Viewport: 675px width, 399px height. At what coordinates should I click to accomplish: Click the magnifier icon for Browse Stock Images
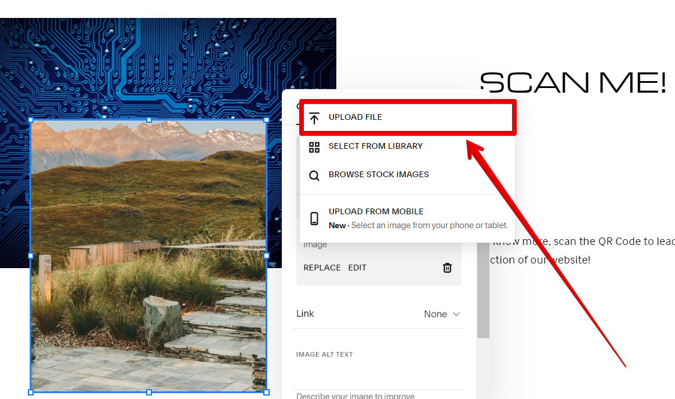pyautogui.click(x=314, y=175)
